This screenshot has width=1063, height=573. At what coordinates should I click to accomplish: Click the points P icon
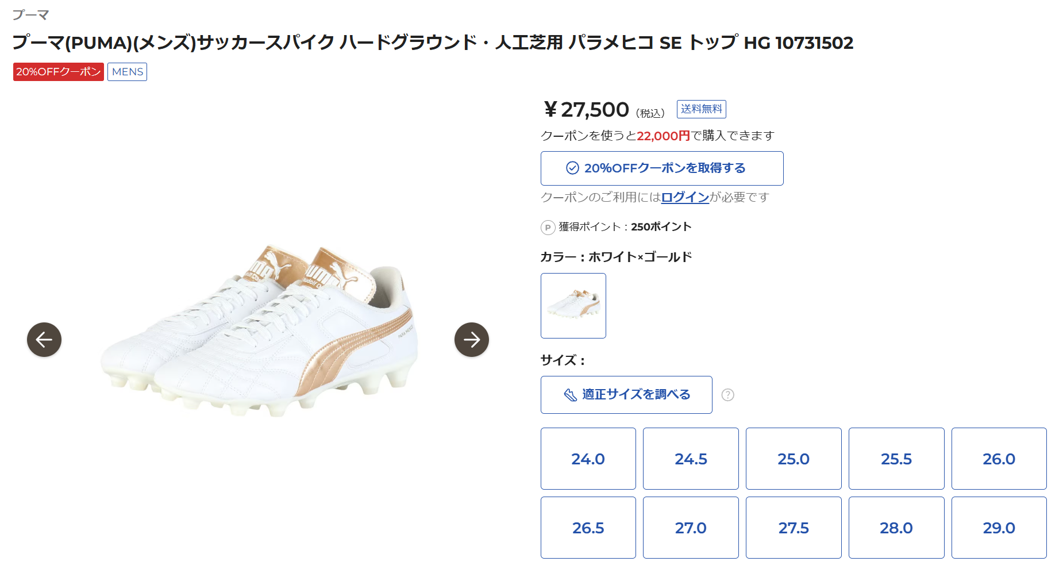[548, 228]
